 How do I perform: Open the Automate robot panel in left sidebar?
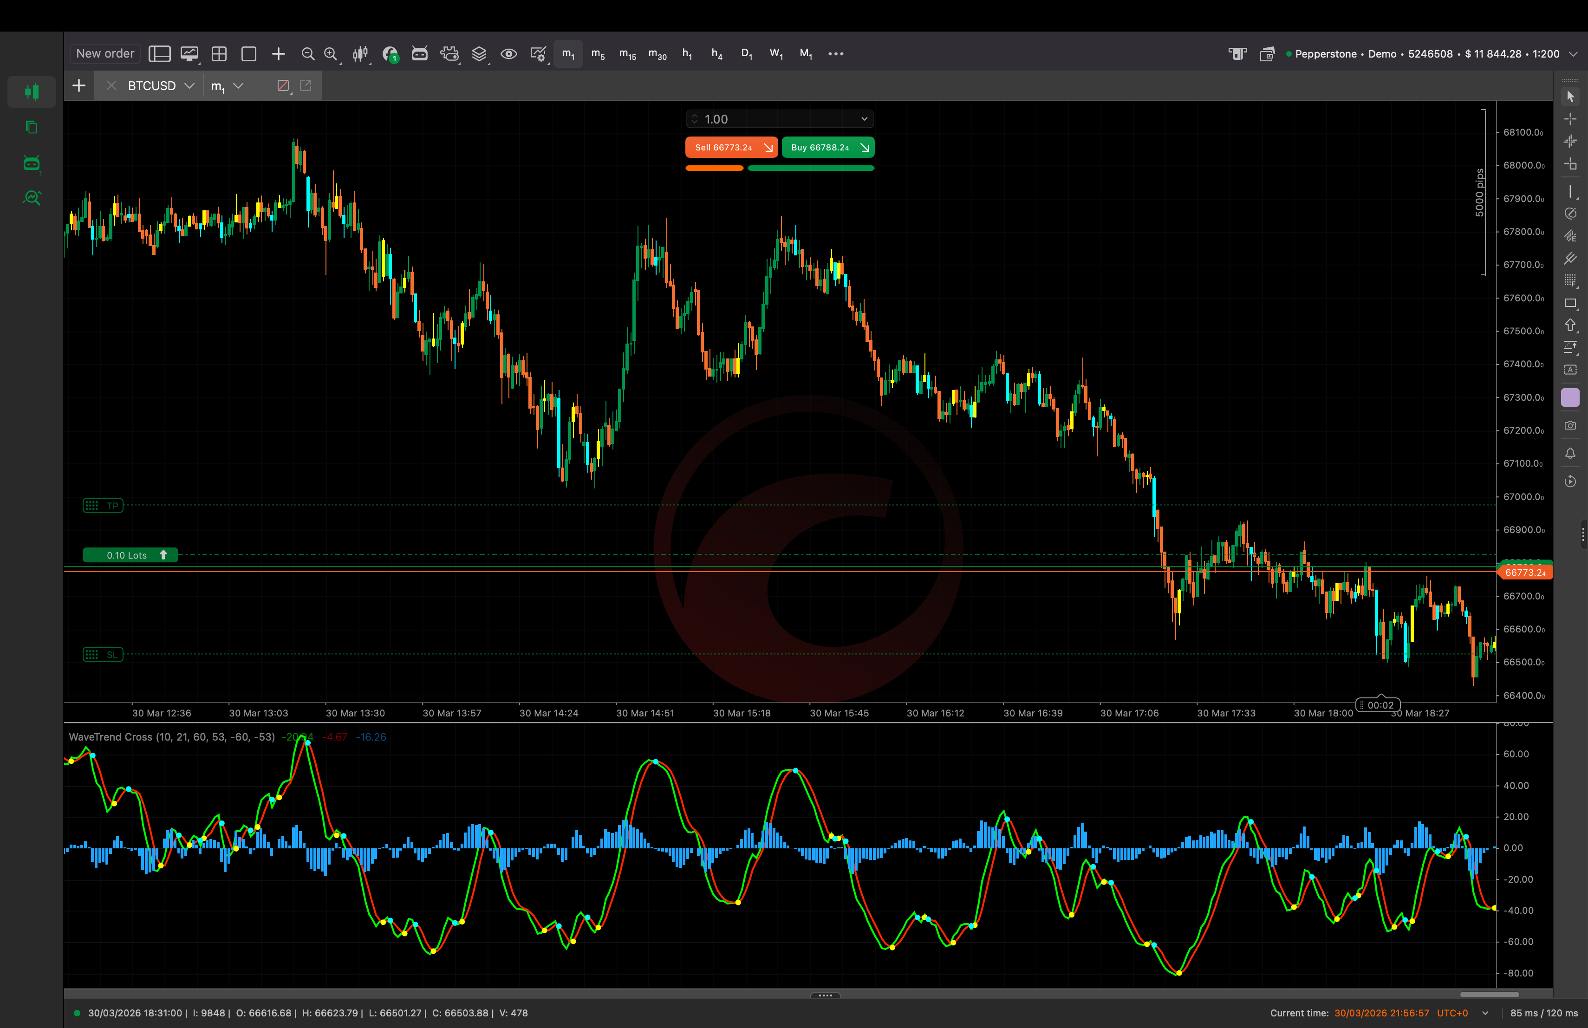pyautogui.click(x=32, y=163)
